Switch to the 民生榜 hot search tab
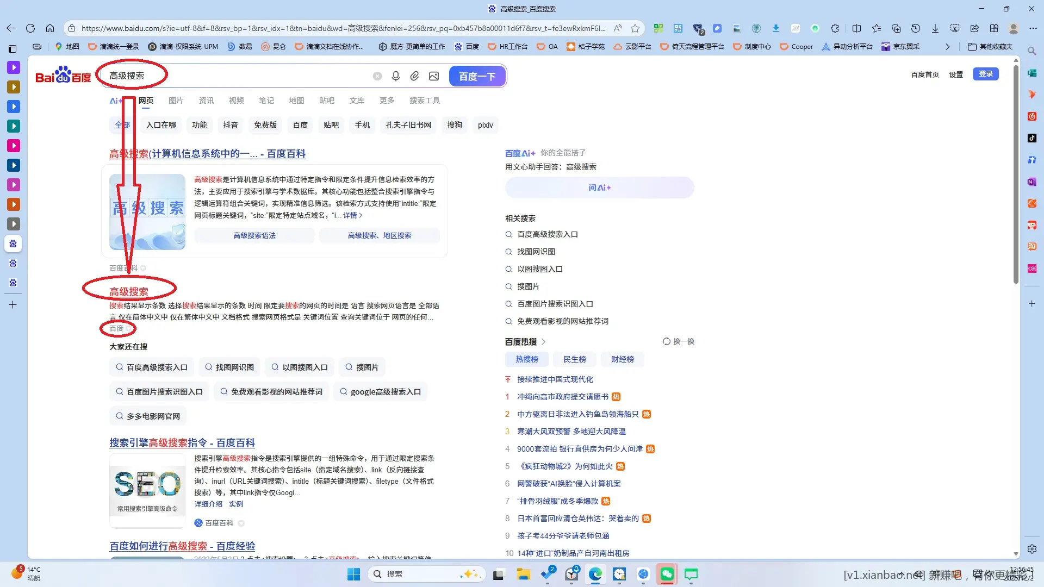 [575, 359]
